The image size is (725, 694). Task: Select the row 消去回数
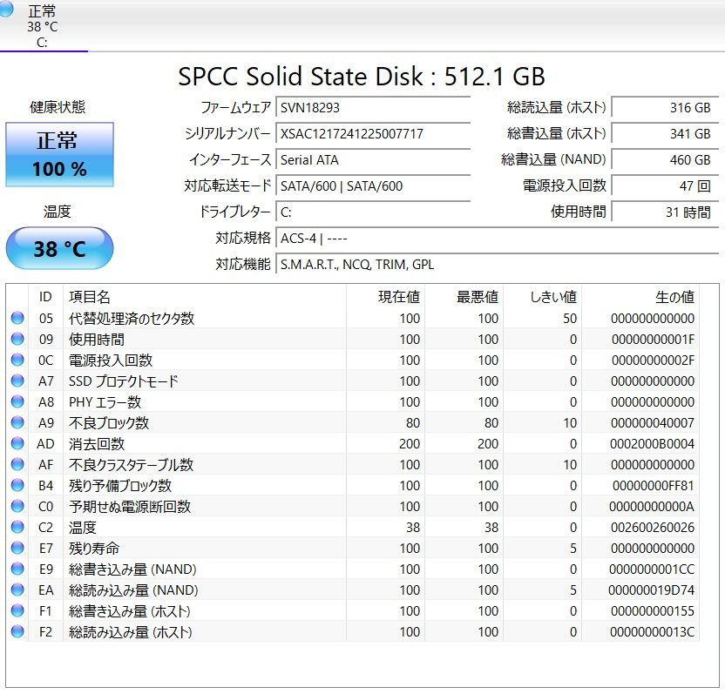point(352,443)
